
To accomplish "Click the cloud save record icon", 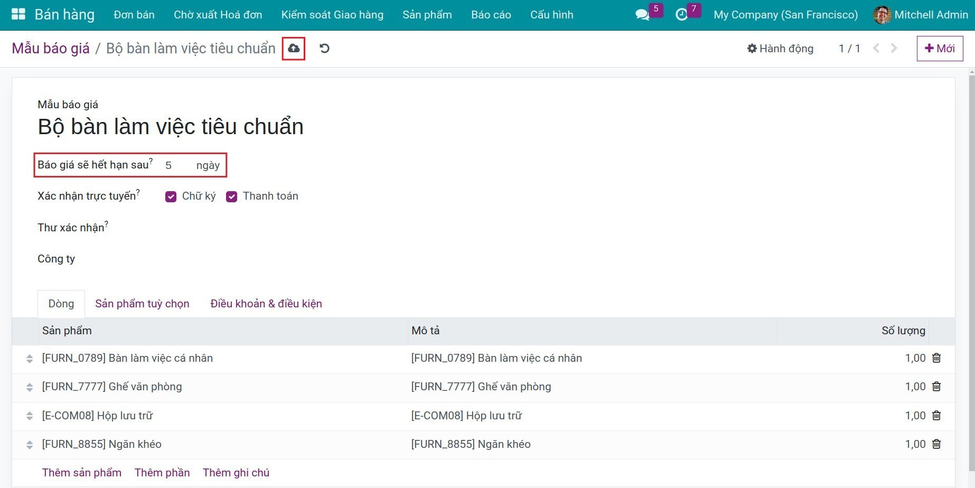I will tap(294, 49).
